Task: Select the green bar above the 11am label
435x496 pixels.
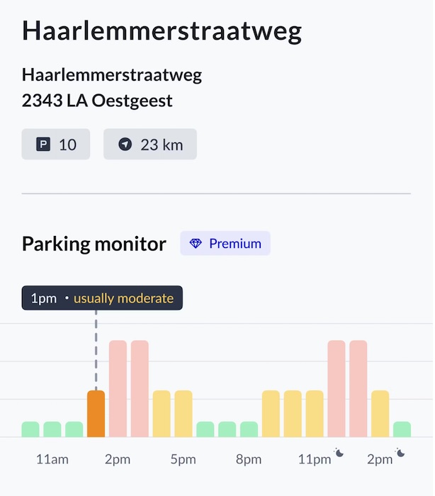Action: click(52, 429)
